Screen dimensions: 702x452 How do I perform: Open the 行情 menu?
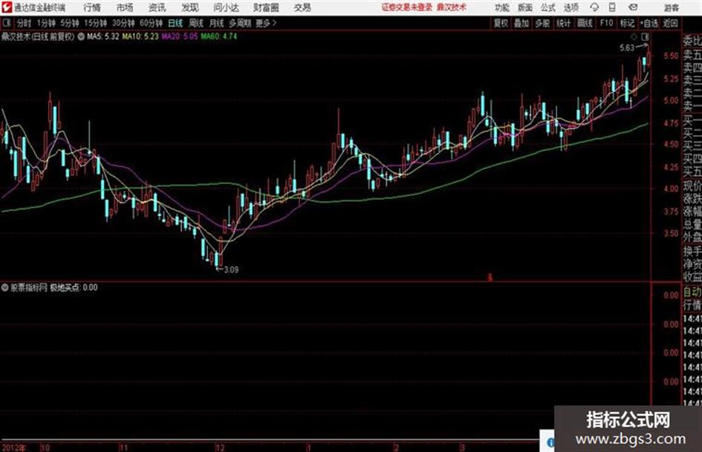pos(92,7)
